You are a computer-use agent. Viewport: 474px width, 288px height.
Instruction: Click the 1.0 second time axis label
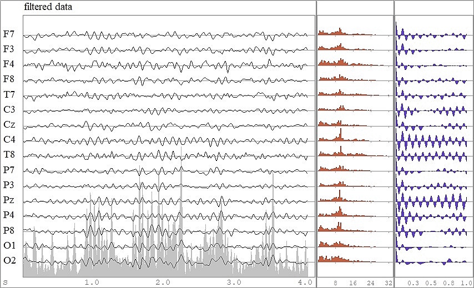coord(92,282)
